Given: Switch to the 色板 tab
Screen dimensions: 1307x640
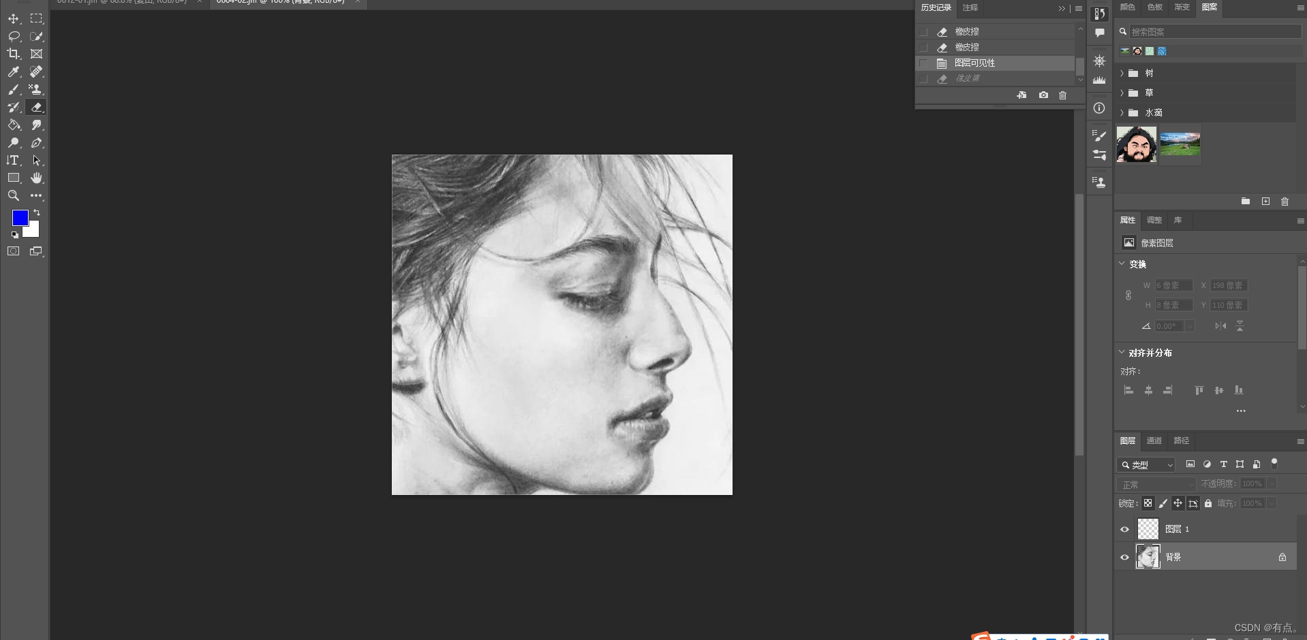Looking at the screenshot, I should [x=1155, y=7].
